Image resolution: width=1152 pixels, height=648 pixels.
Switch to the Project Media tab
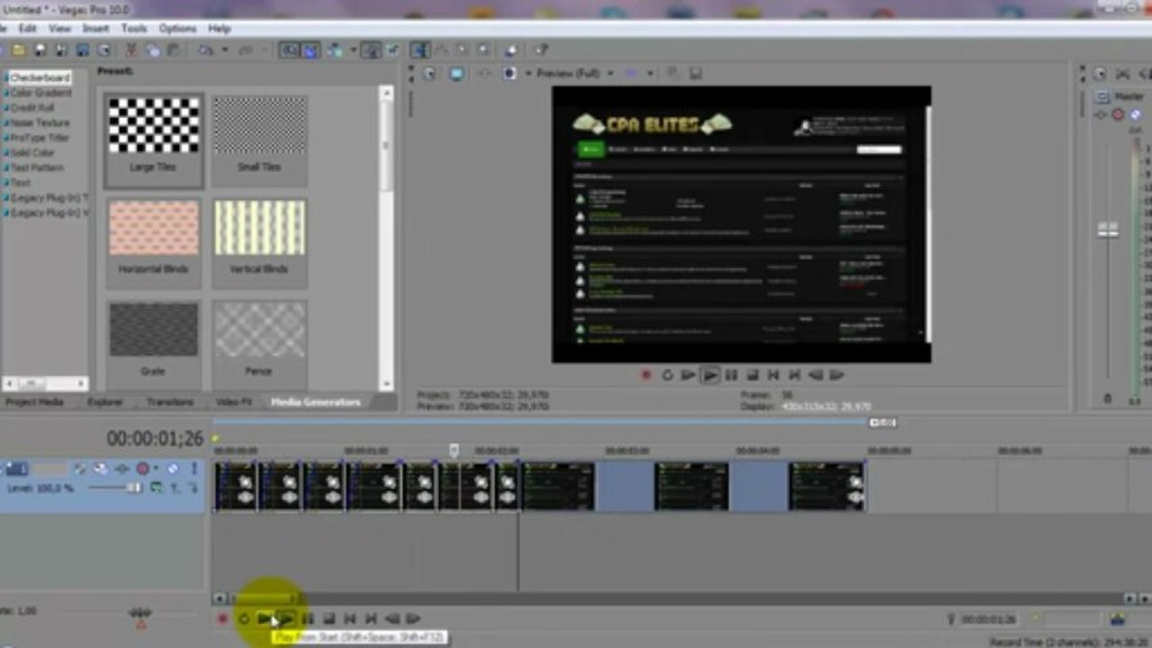pos(34,402)
